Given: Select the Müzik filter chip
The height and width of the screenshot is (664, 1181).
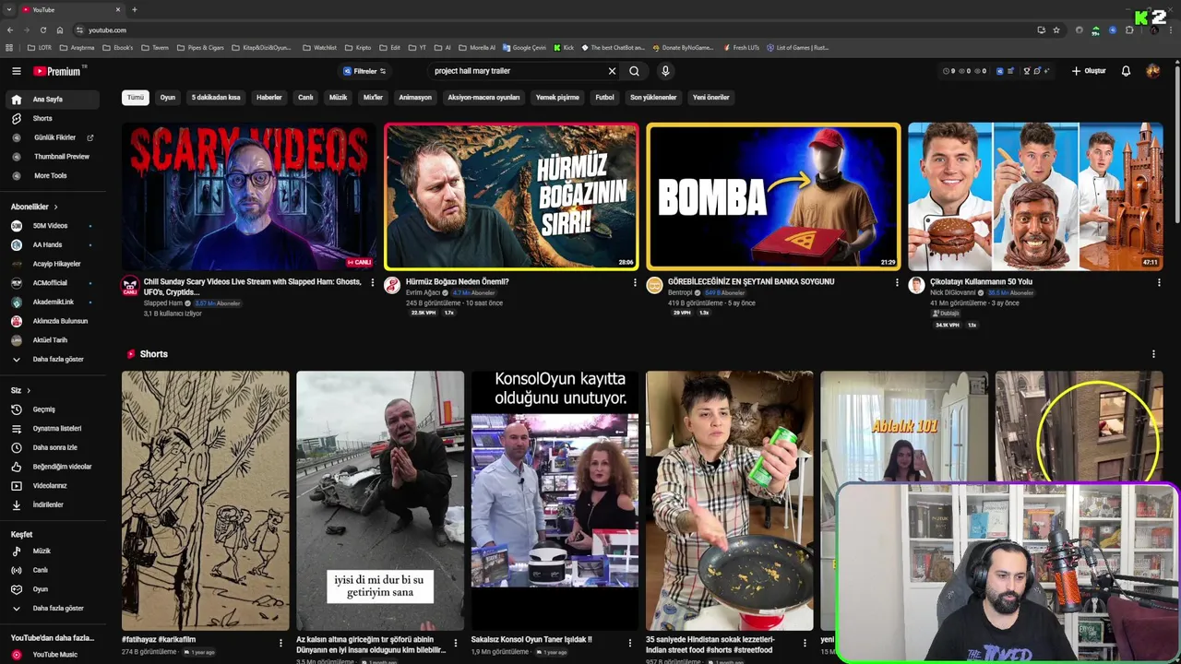Looking at the screenshot, I should tap(339, 97).
